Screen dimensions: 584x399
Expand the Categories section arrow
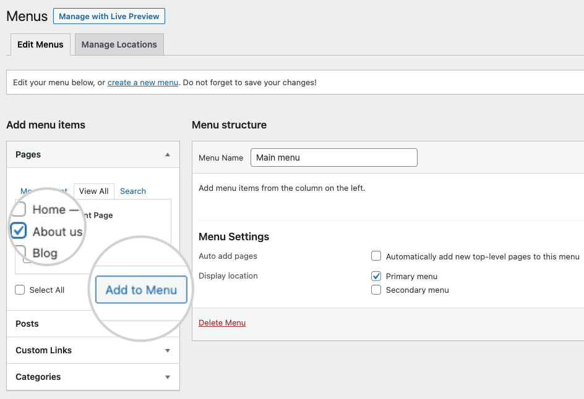[168, 377]
